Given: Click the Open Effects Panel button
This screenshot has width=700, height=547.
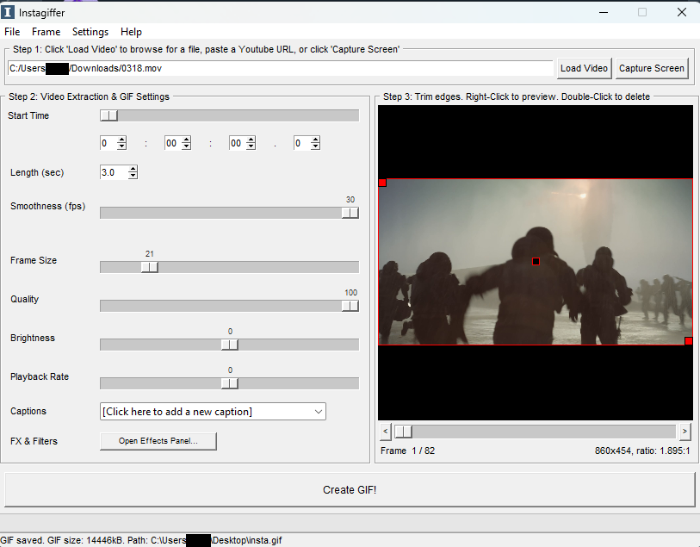Looking at the screenshot, I should [158, 441].
